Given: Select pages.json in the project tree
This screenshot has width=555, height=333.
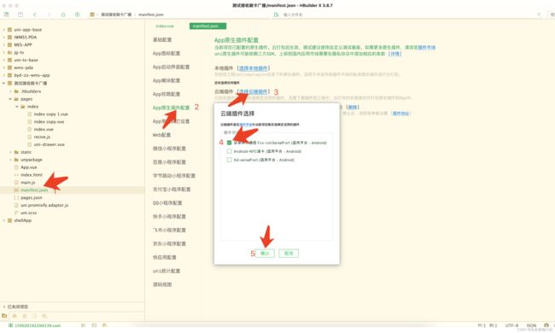Looking at the screenshot, I should click(32, 198).
